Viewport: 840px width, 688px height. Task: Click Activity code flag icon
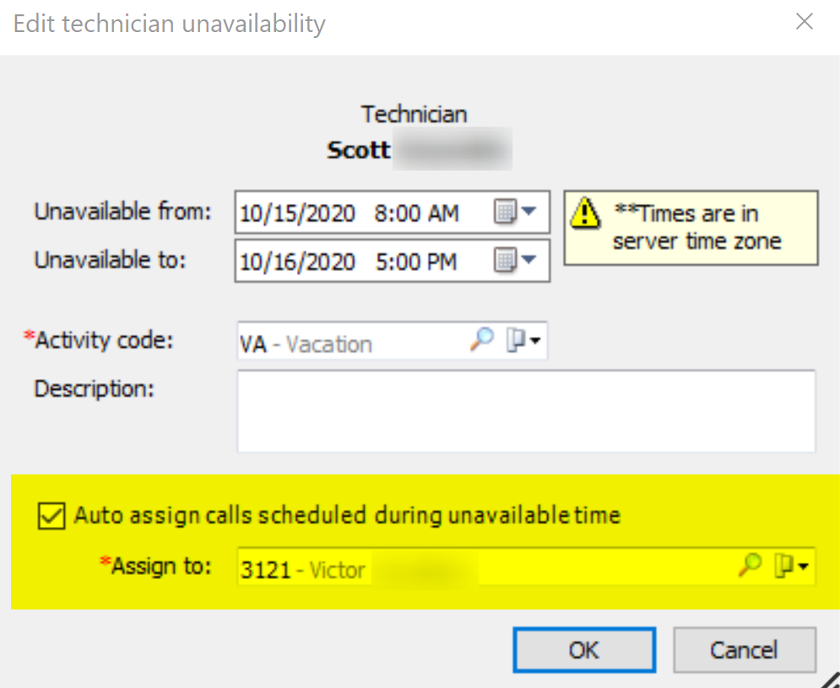(x=515, y=339)
